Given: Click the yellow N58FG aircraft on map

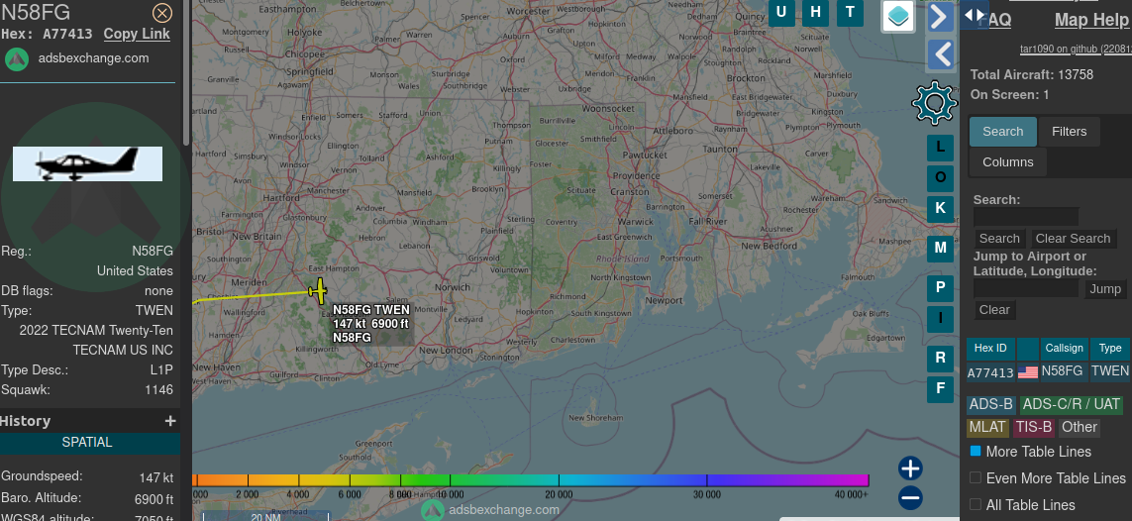Looking at the screenshot, I should point(318,291).
